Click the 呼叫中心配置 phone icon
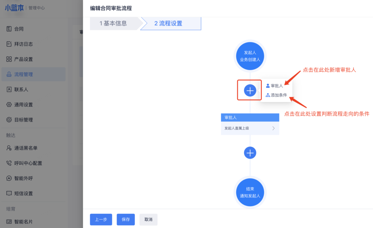The width and height of the screenshot is (373, 228). pos(9,163)
